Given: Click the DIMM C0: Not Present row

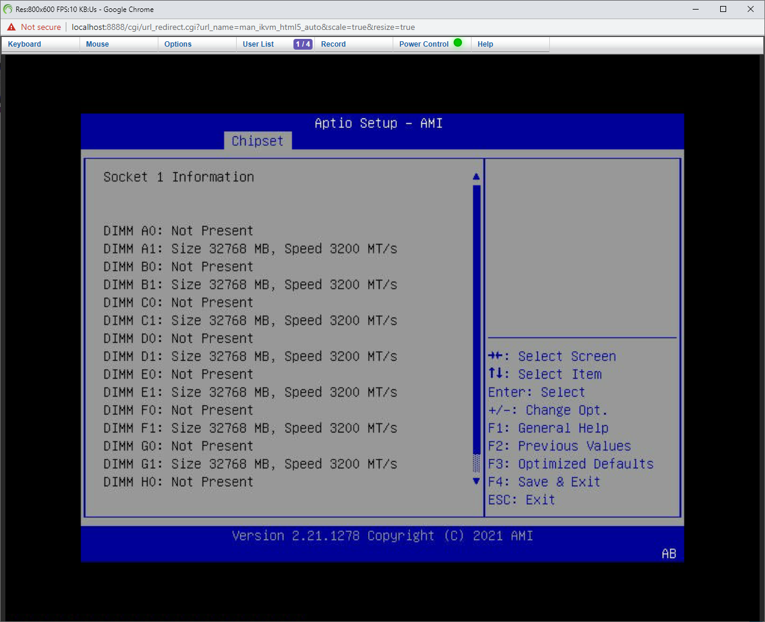Looking at the screenshot, I should click(178, 303).
